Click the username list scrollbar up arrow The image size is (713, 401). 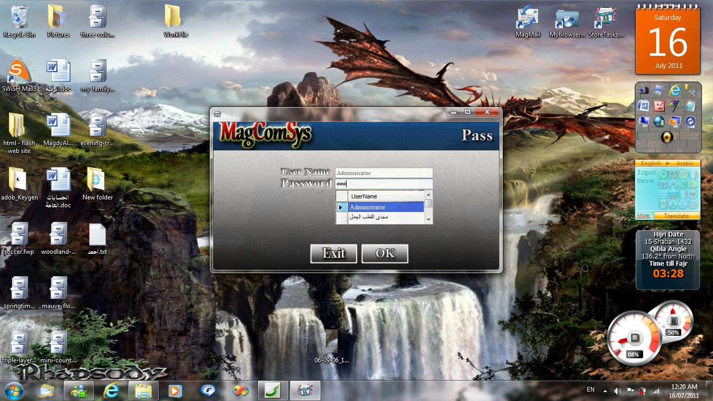429,195
